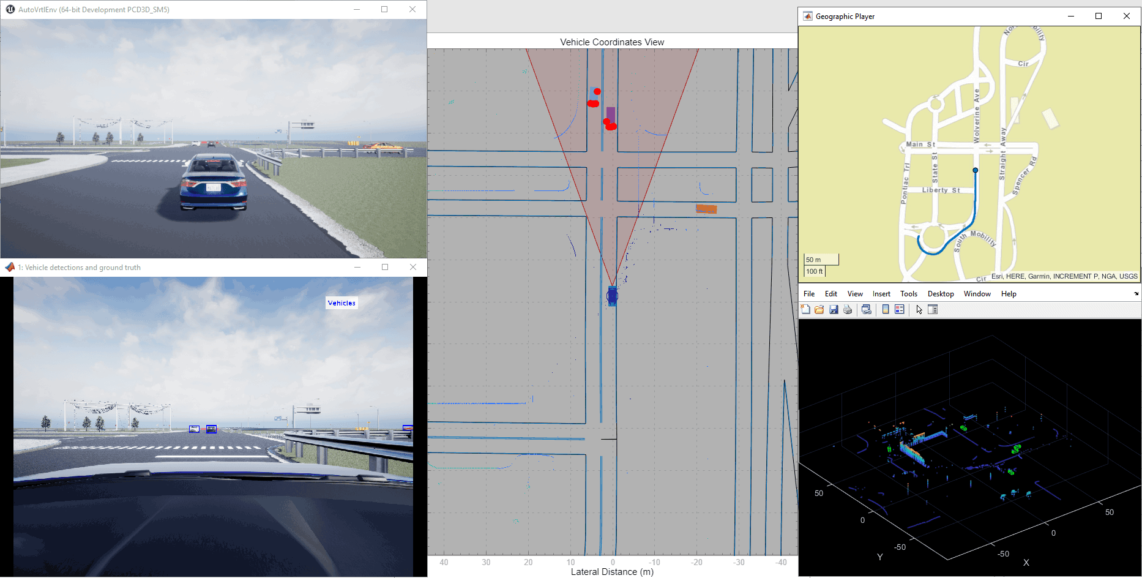The width and height of the screenshot is (1142, 578).
Task: Click the "50 m" map scale label
Action: [813, 260]
